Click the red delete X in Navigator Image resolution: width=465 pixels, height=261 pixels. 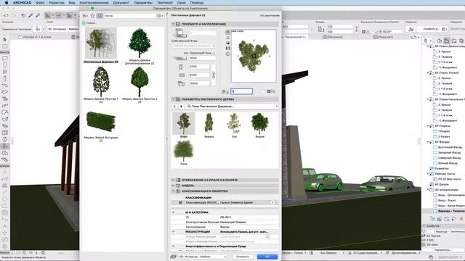[x=461, y=219]
